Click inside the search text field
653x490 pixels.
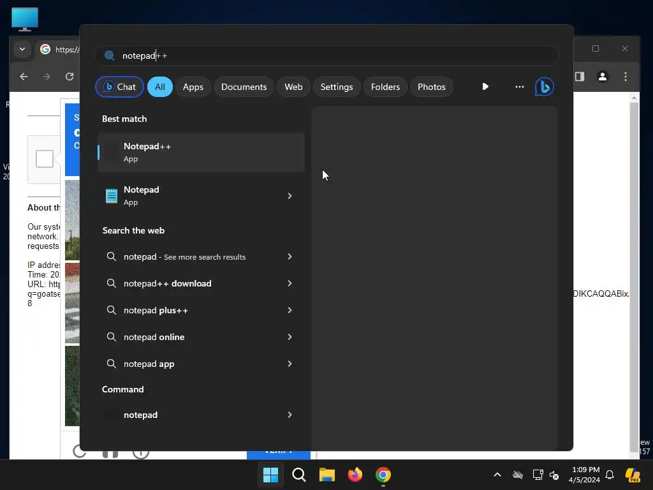click(x=326, y=56)
